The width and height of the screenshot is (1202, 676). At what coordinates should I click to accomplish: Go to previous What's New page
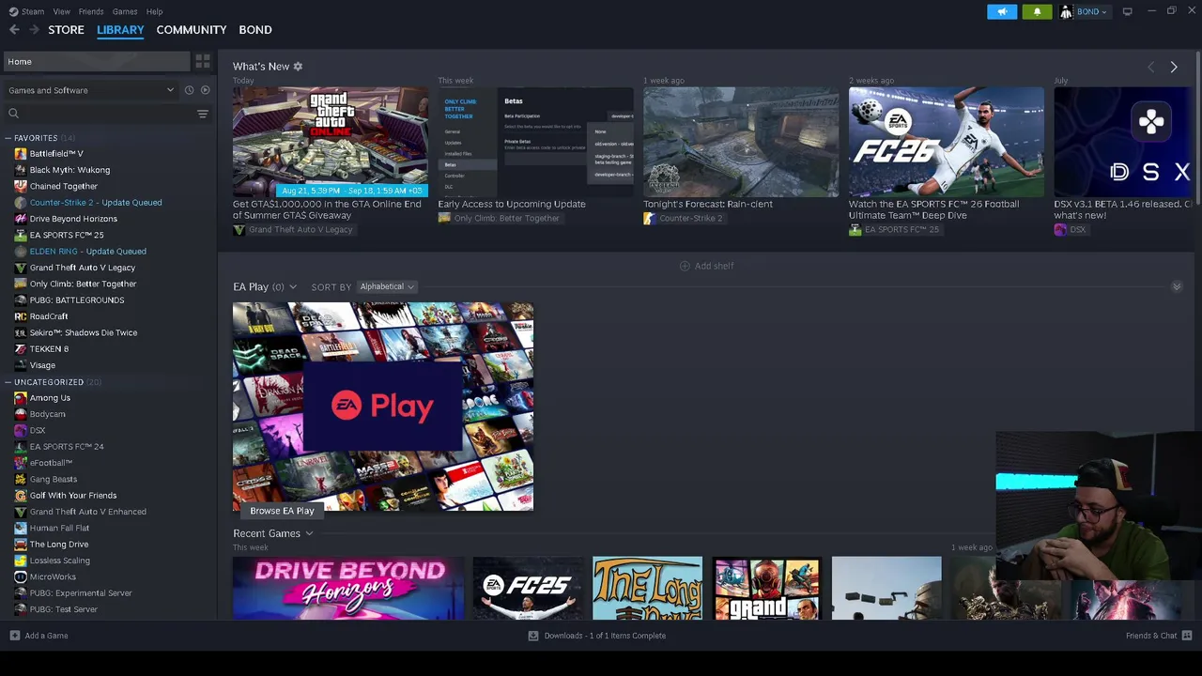(1151, 67)
